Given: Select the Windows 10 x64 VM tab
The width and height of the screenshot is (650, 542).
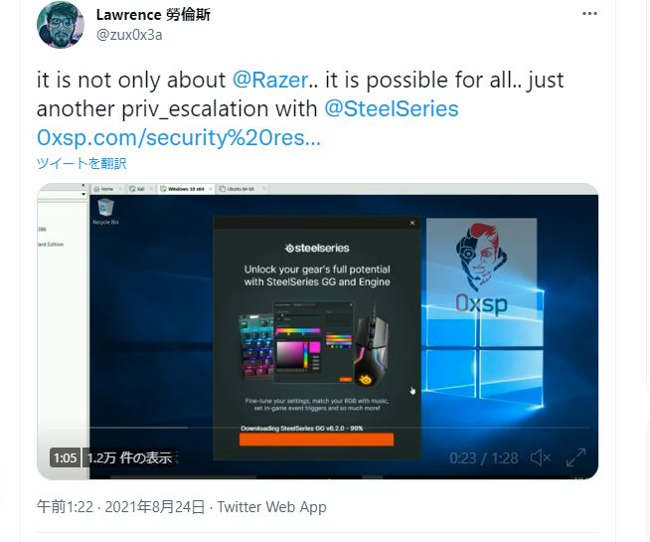Looking at the screenshot, I should pyautogui.click(x=187, y=189).
